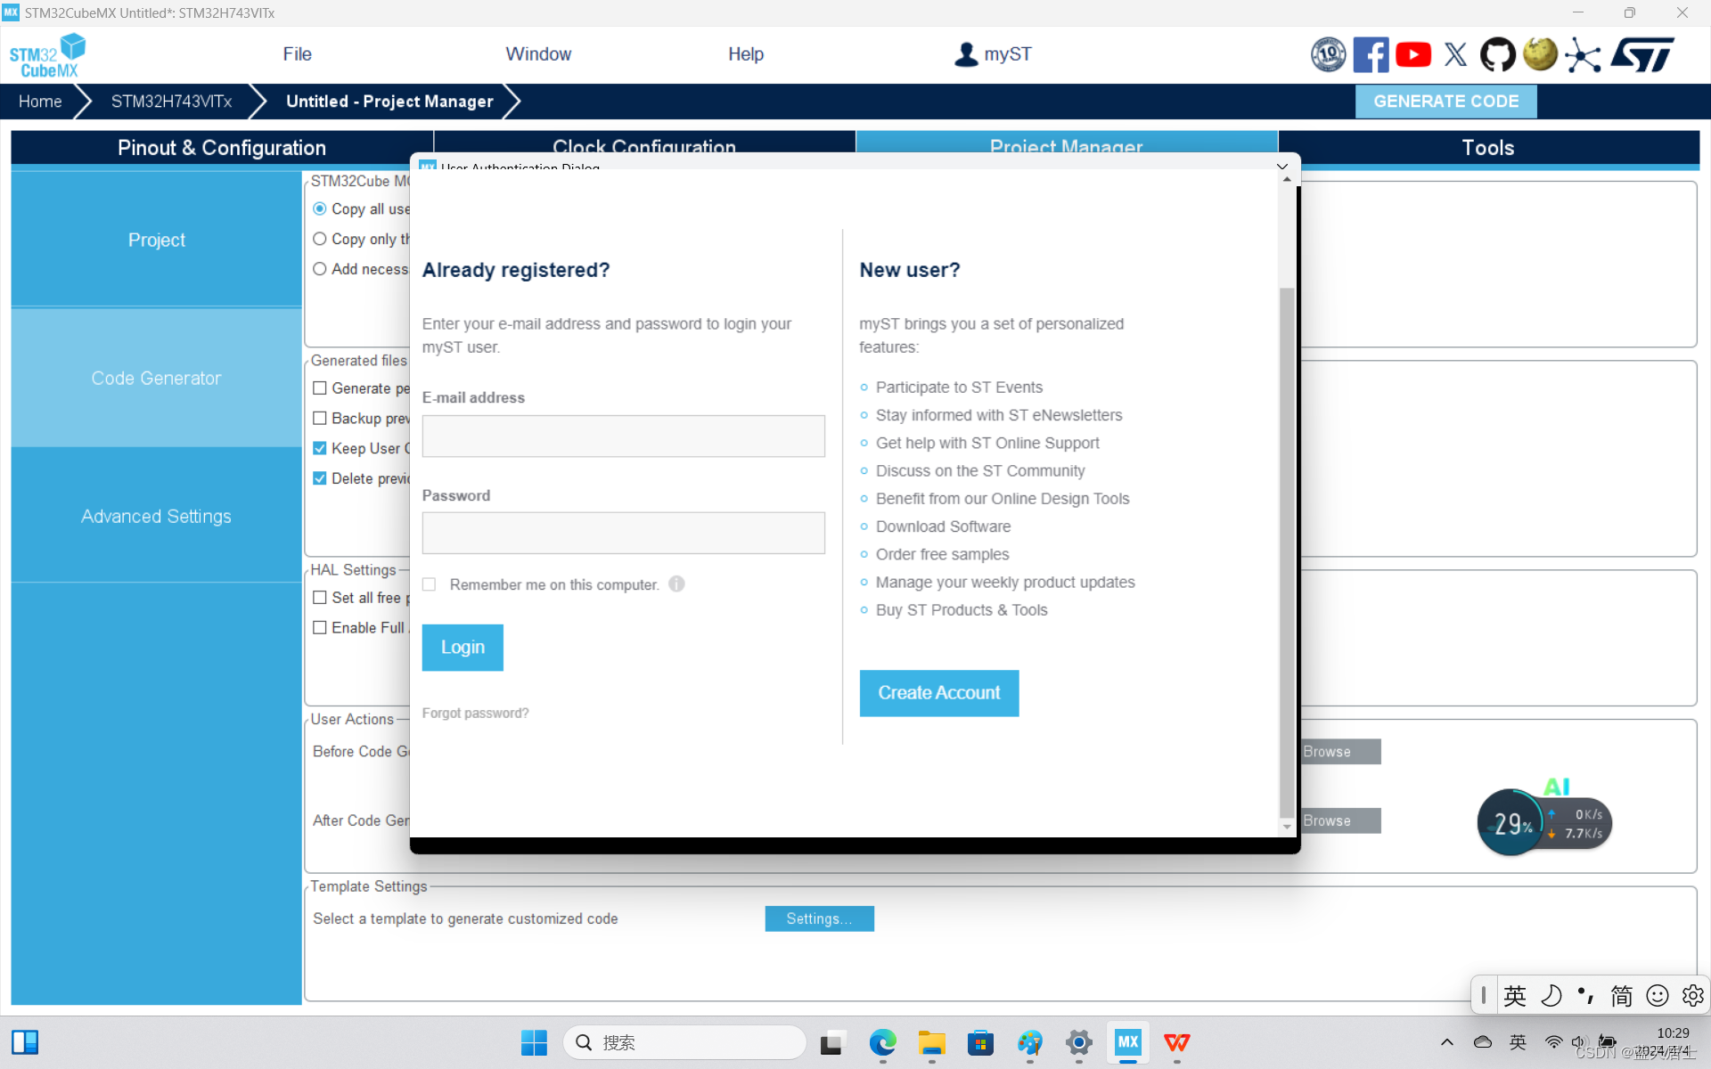Click the ST logo icon

click(1642, 55)
